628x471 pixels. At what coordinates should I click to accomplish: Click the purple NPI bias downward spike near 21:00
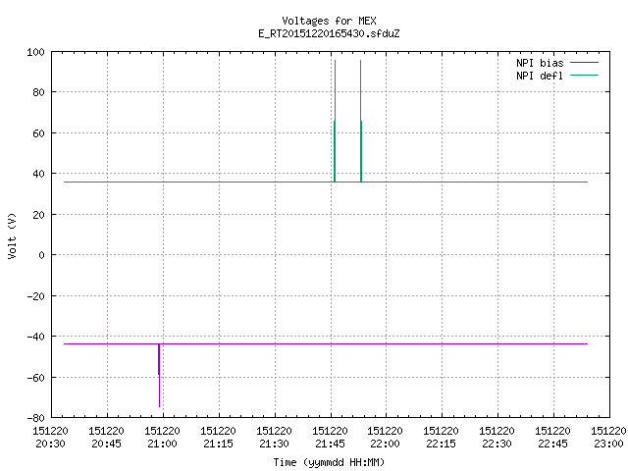[159, 375]
